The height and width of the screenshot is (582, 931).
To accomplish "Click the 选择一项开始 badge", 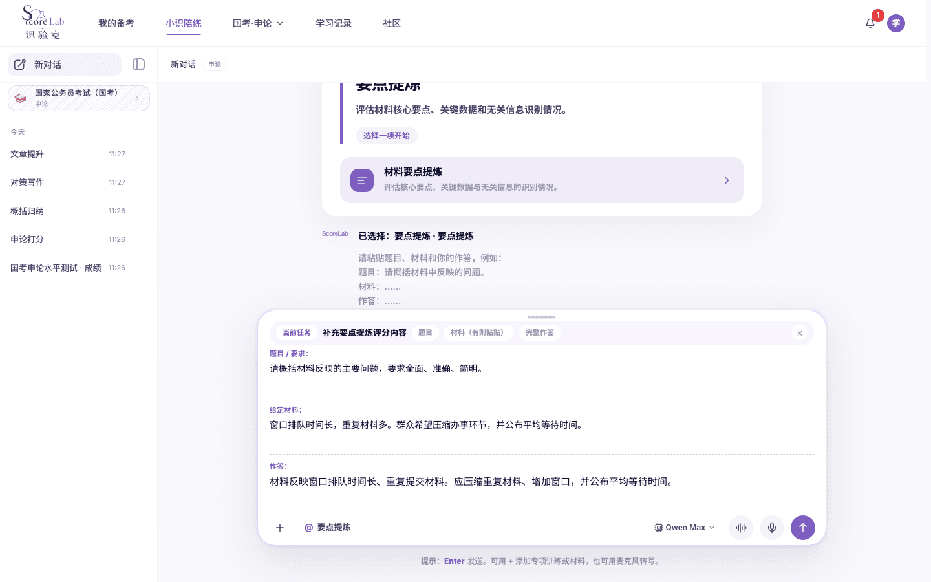I will (387, 136).
